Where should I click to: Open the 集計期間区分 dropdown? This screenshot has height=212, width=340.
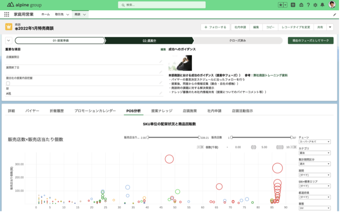click(314, 164)
